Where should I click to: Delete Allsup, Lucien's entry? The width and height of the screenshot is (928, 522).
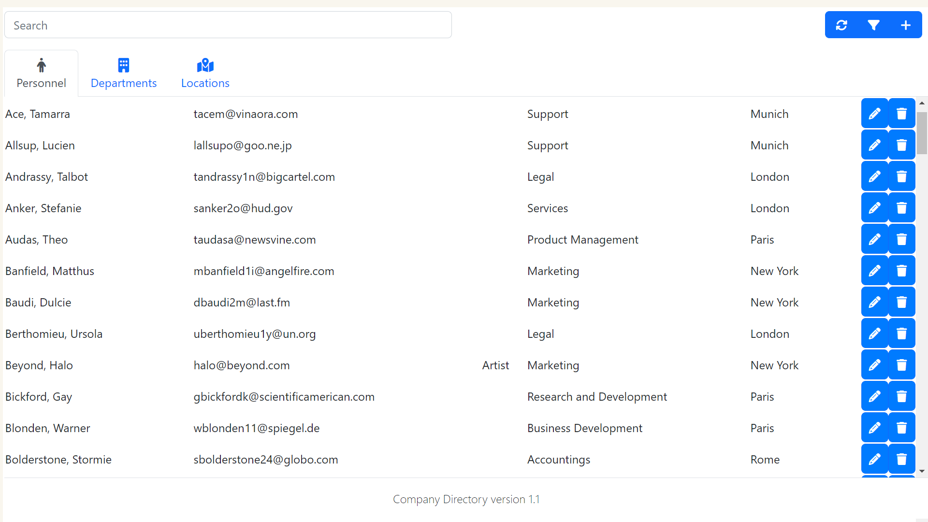pyautogui.click(x=901, y=145)
